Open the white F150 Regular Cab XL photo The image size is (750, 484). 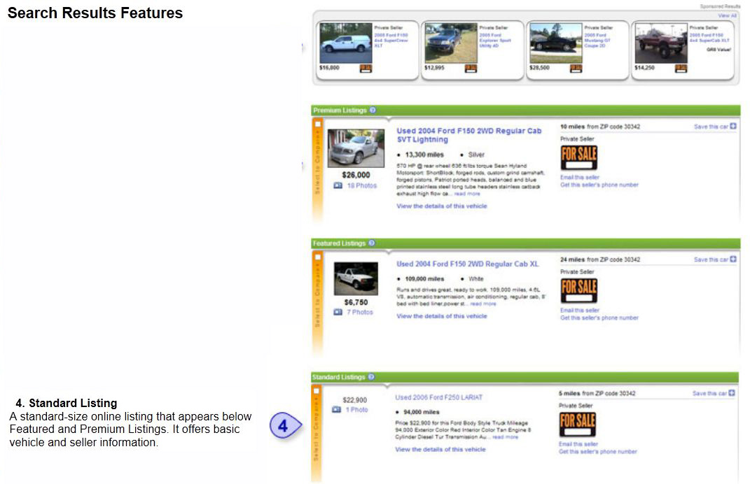[x=356, y=278]
